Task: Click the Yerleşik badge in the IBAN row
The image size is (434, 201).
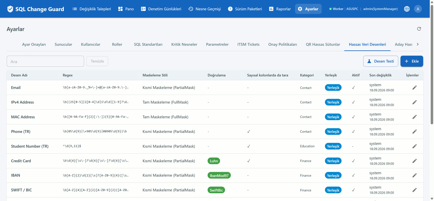Action: click(x=333, y=175)
